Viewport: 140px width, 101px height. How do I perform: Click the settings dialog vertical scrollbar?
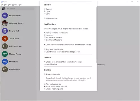96,35
